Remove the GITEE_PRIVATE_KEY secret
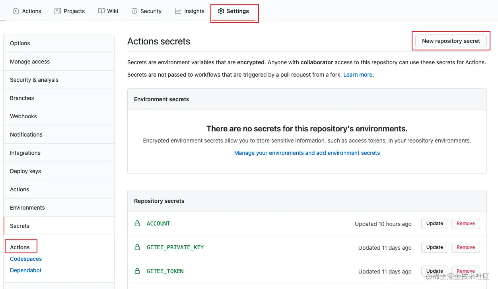The image size is (498, 289). (x=465, y=247)
